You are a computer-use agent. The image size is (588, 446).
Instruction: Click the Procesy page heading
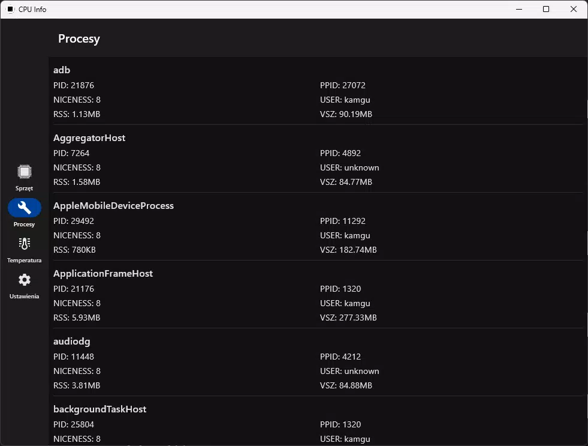79,38
